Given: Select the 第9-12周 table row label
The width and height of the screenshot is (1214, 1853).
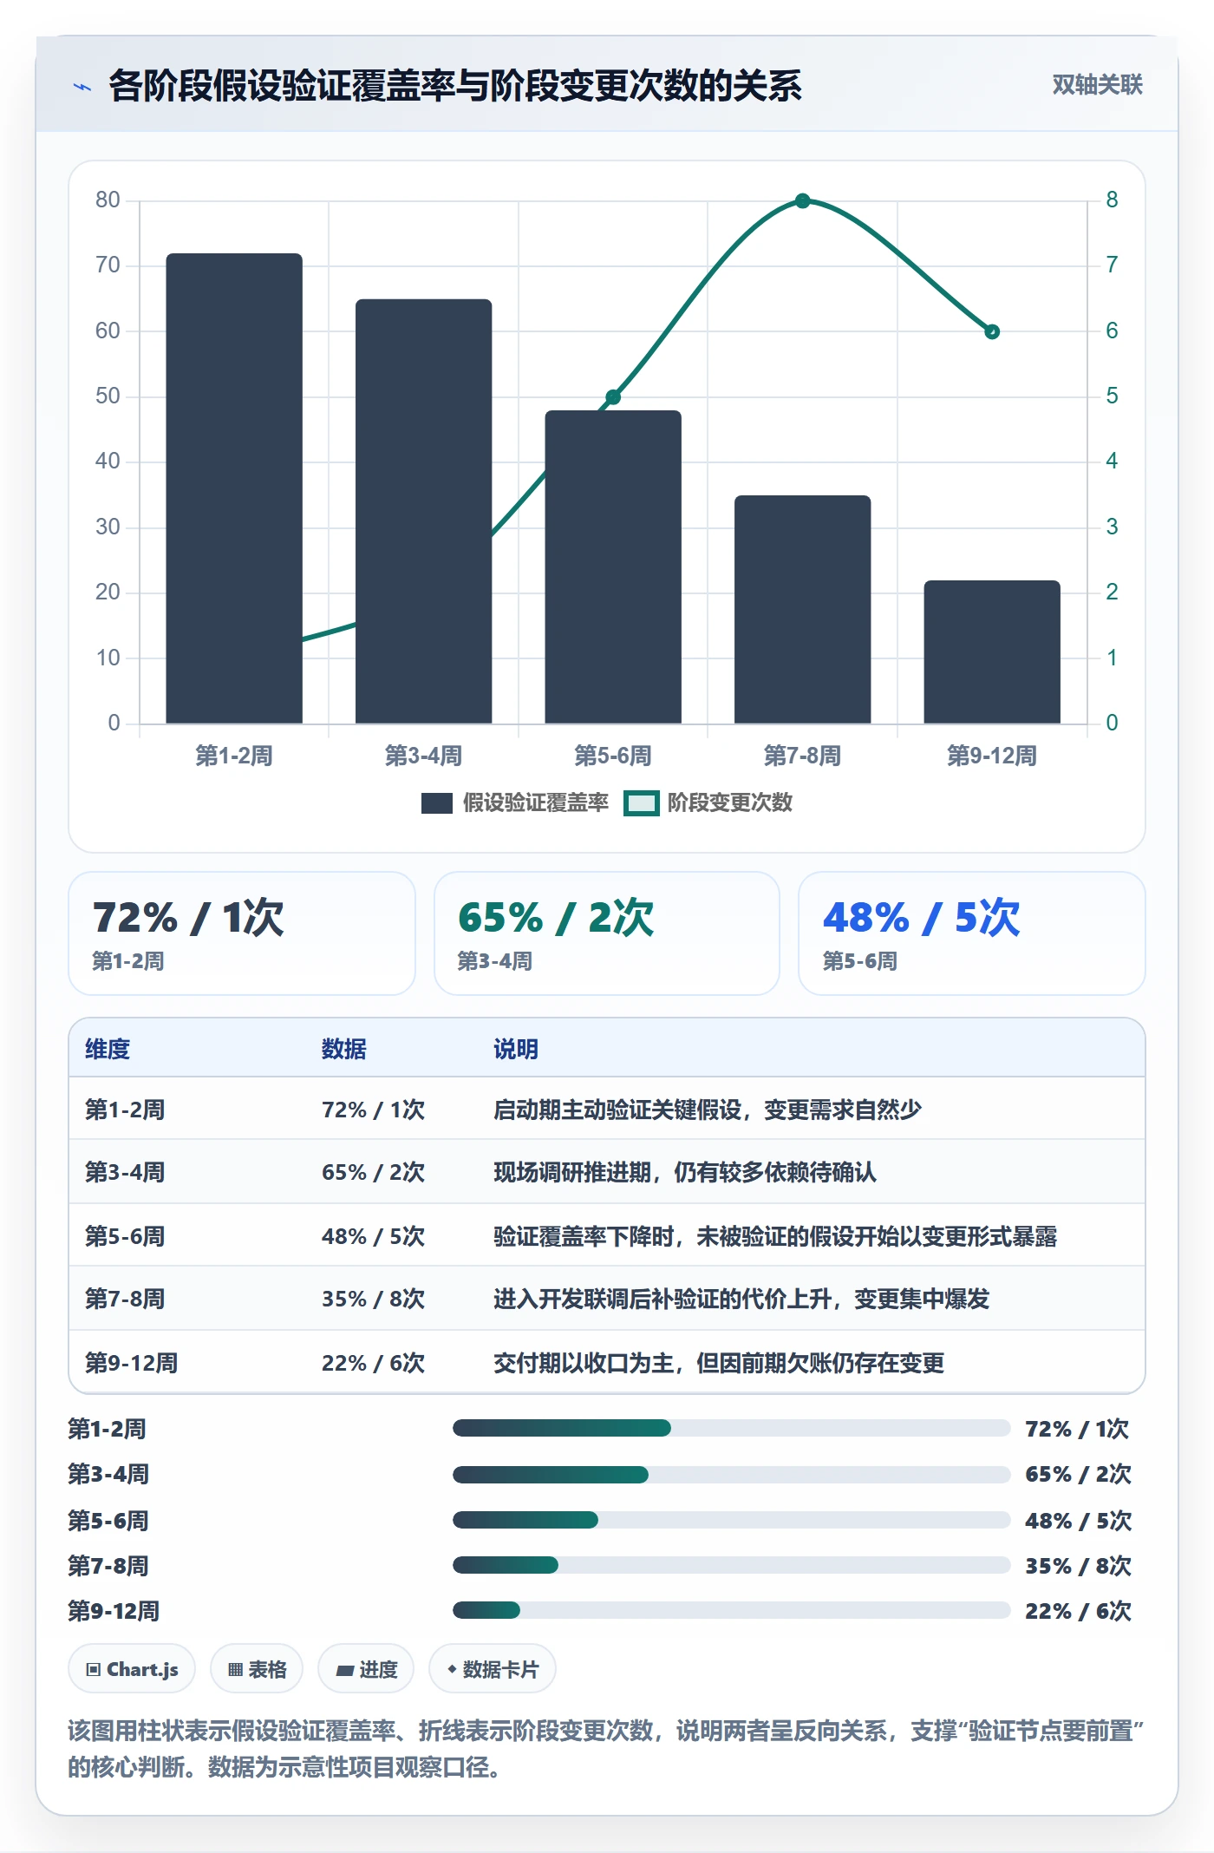Looking at the screenshot, I should coord(132,1363).
